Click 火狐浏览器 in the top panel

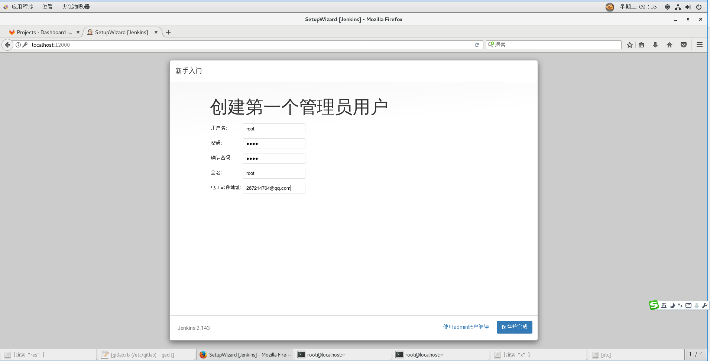coord(76,7)
